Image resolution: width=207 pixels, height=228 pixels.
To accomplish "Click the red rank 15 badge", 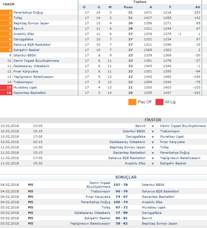I will 6,88.
